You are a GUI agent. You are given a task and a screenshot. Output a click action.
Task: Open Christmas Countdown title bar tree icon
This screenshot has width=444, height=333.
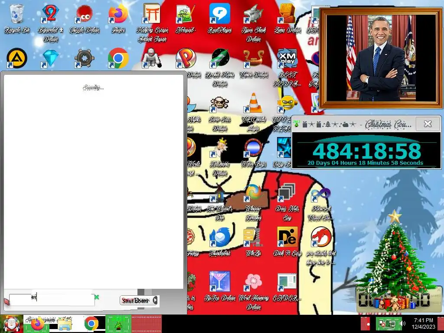[x=297, y=124]
